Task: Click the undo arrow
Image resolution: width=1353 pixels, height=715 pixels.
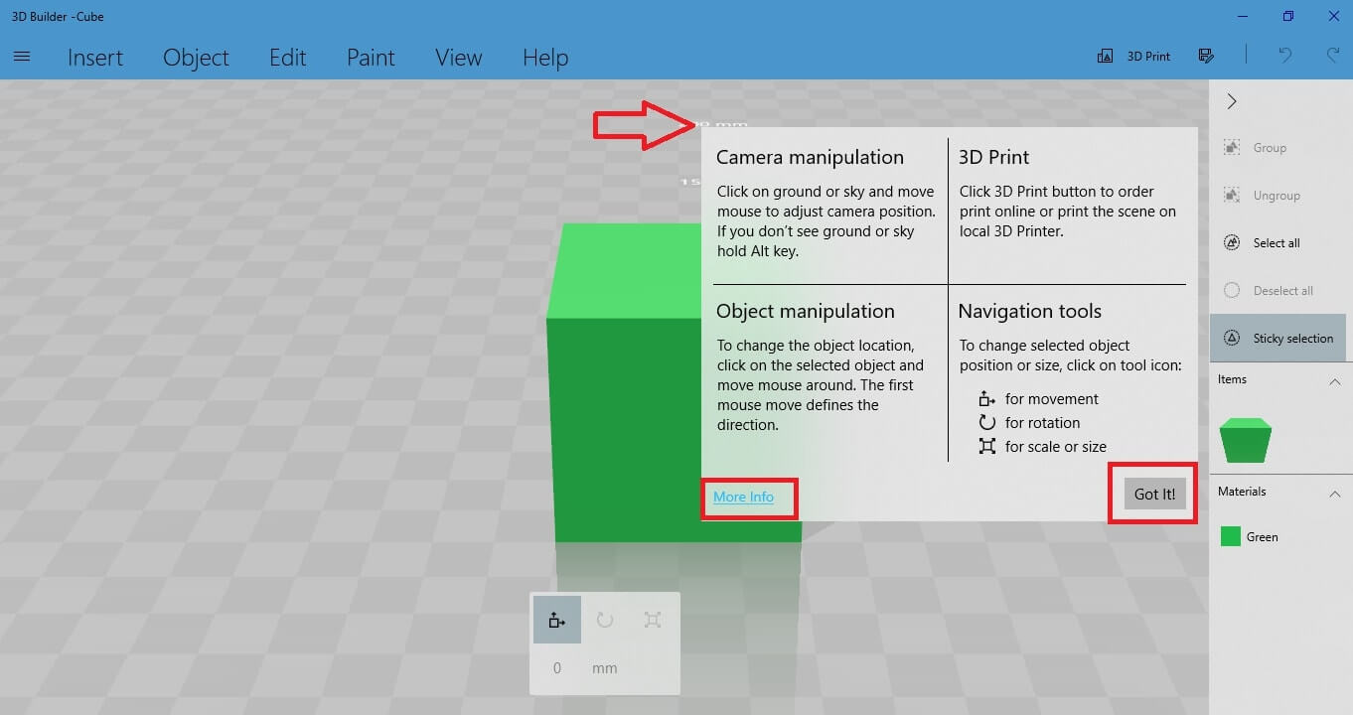Action: coord(1284,57)
